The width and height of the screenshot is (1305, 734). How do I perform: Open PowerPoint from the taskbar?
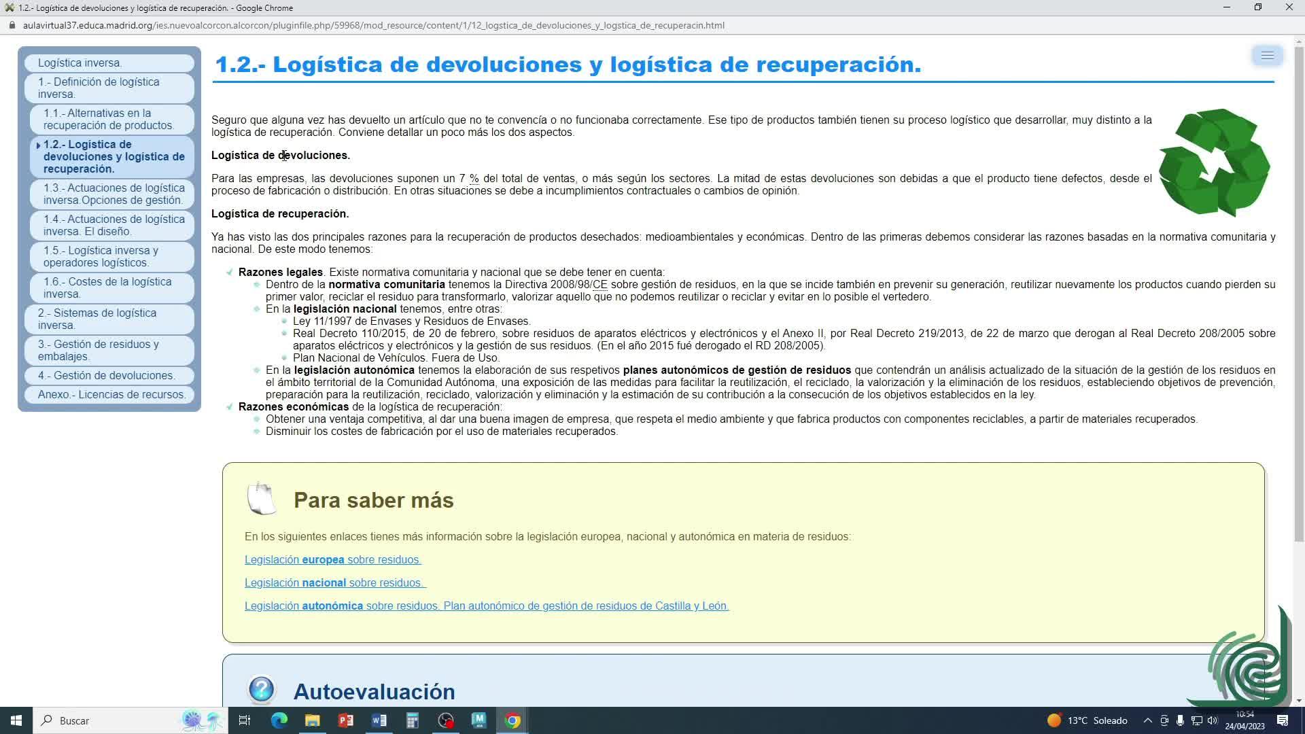pyautogui.click(x=345, y=720)
